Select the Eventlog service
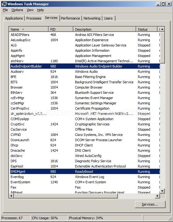The image size is (173, 222). [x=85, y=177]
